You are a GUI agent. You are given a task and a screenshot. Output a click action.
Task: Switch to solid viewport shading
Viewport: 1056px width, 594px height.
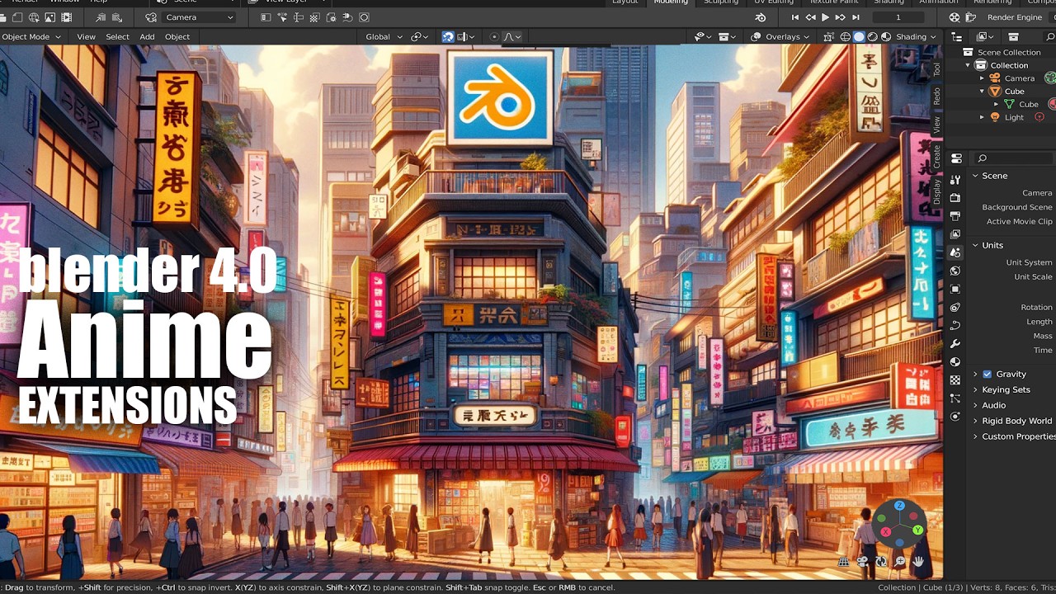[859, 36]
